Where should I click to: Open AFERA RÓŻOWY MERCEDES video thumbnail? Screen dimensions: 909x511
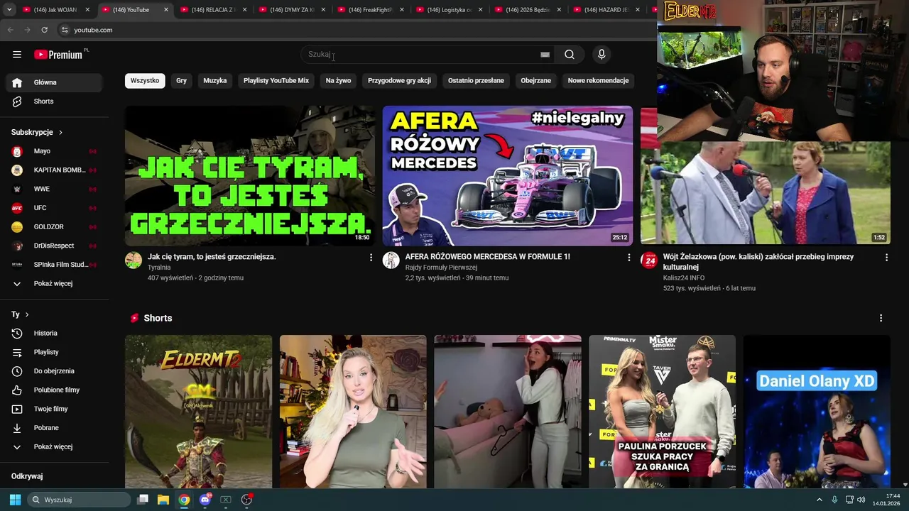[x=507, y=175]
